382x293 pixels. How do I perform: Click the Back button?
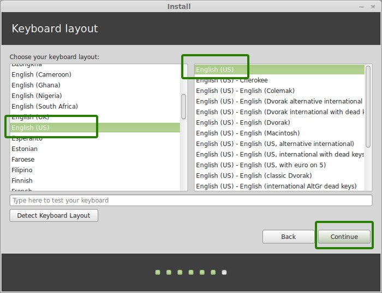tap(288, 237)
